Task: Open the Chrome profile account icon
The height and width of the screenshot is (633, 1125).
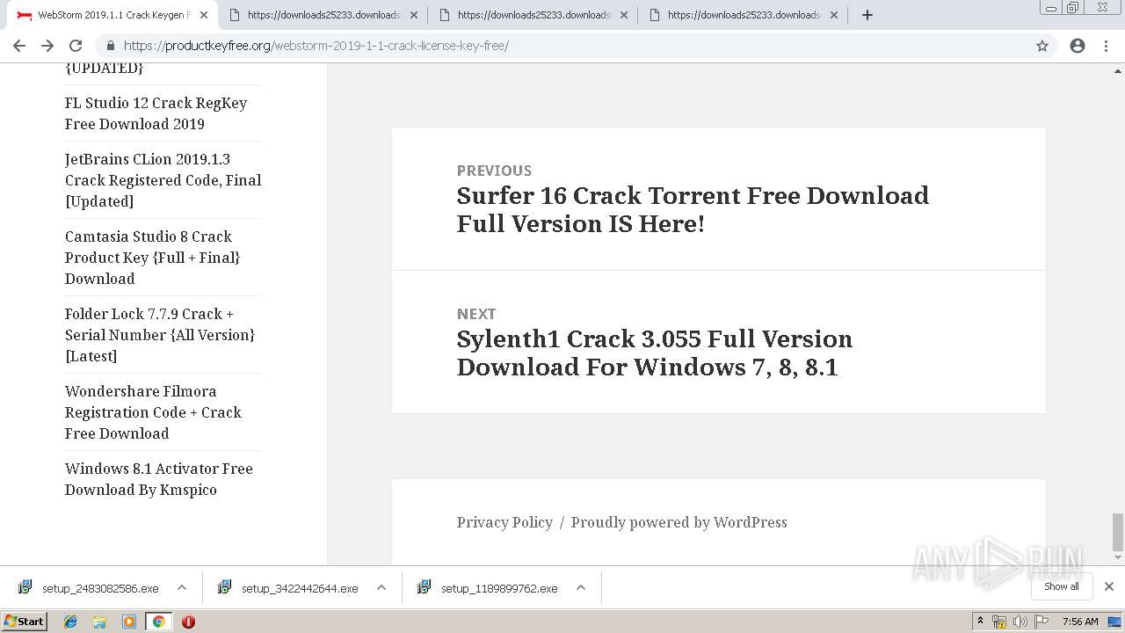Action: point(1078,46)
